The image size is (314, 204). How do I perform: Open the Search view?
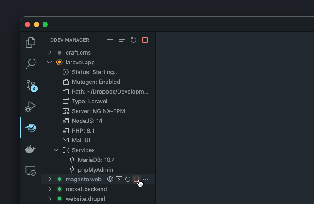point(31,64)
